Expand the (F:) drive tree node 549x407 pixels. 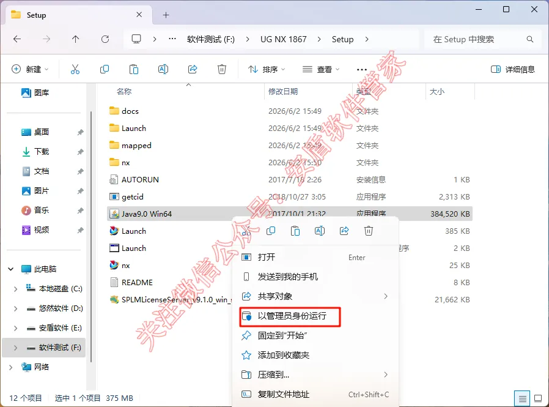[x=15, y=348]
